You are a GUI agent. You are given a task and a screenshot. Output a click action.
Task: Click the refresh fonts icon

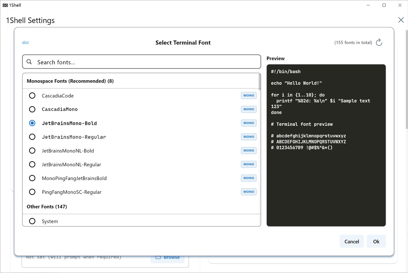click(x=379, y=42)
